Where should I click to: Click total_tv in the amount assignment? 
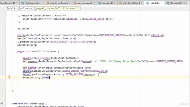tap(38, 58)
